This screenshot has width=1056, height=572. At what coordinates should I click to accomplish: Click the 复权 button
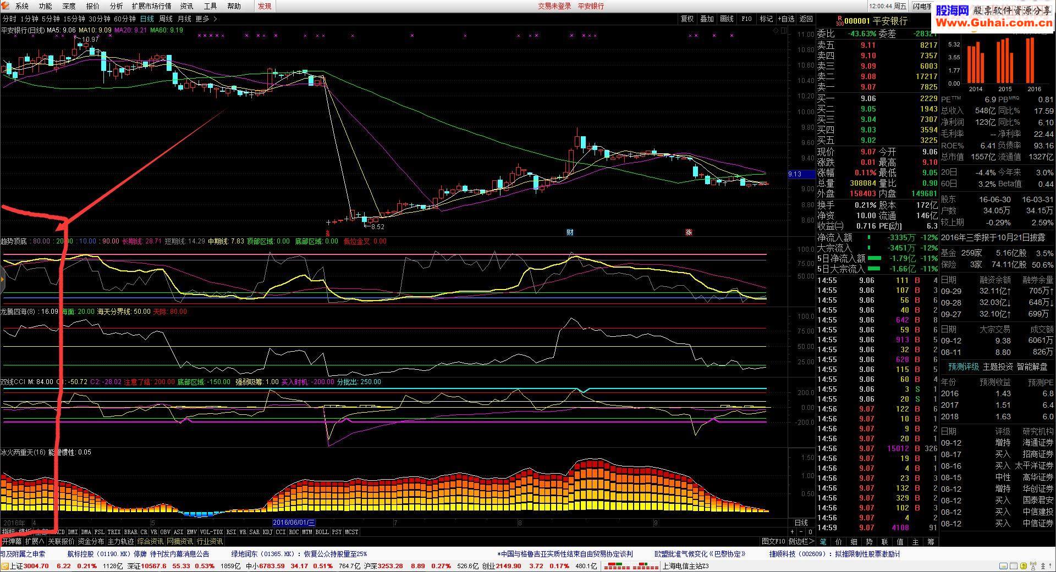click(687, 19)
